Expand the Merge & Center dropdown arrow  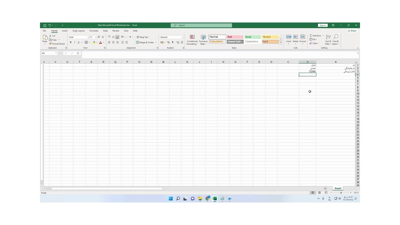click(x=156, y=42)
